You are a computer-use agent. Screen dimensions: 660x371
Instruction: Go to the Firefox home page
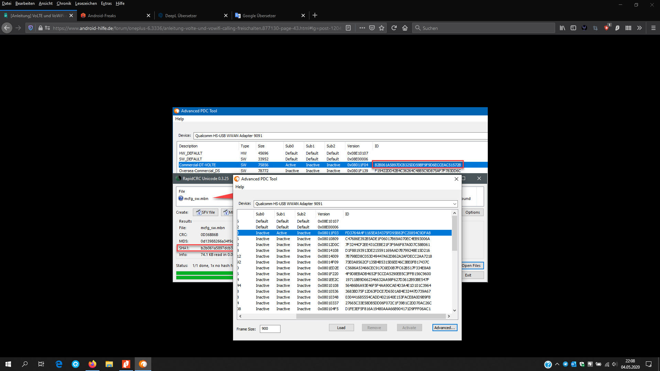click(x=405, y=28)
